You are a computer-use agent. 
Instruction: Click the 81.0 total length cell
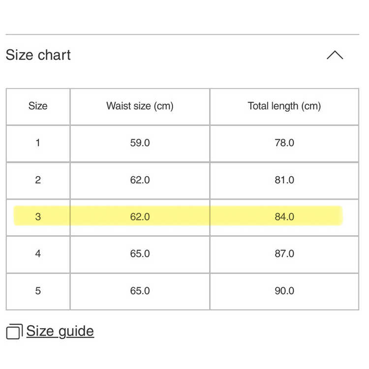click(x=284, y=180)
